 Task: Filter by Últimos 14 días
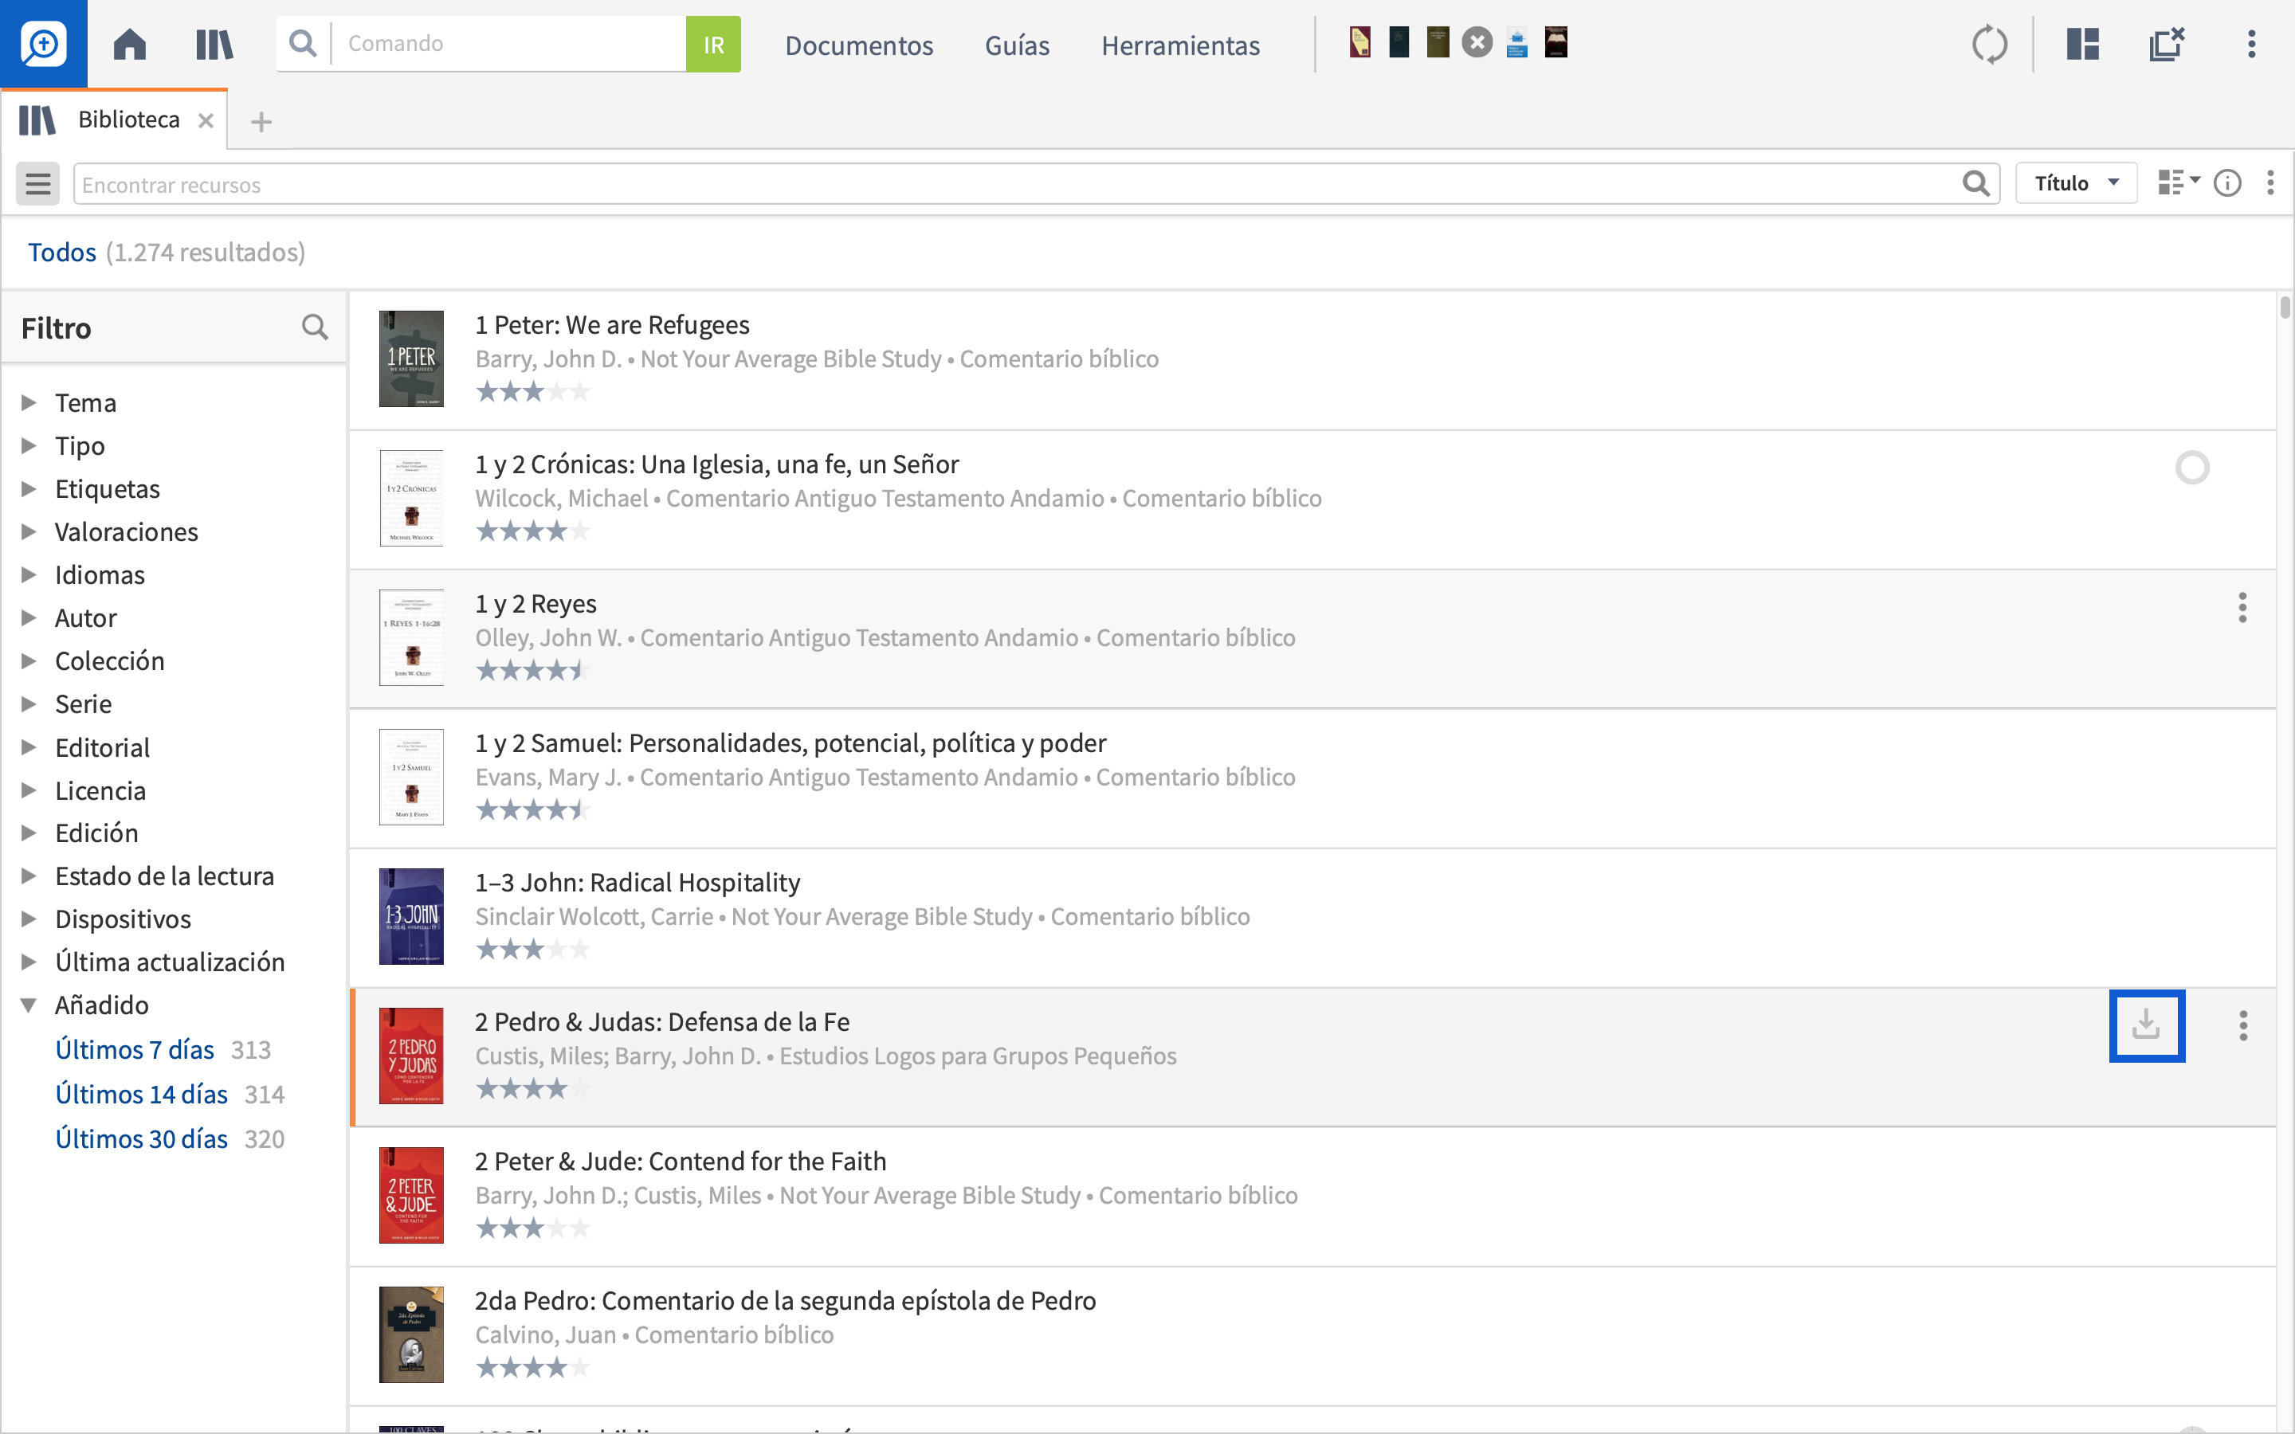pos(141,1095)
